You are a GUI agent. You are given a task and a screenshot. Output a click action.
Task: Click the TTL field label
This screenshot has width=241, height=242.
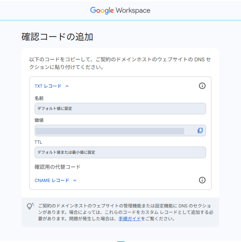pyautogui.click(x=38, y=142)
